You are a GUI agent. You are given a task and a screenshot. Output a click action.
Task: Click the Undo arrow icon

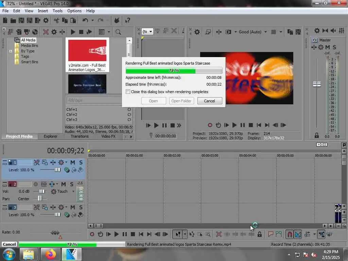tap(85, 20)
